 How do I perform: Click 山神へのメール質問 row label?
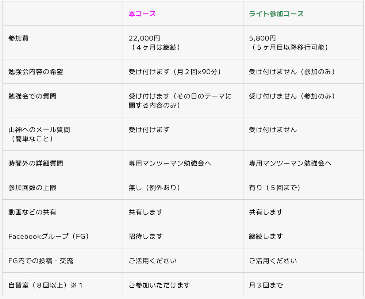pyautogui.click(x=39, y=130)
